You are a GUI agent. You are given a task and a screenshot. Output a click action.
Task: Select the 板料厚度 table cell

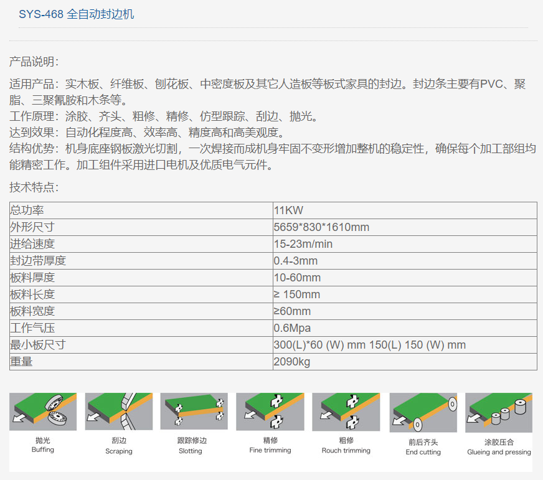click(141, 278)
